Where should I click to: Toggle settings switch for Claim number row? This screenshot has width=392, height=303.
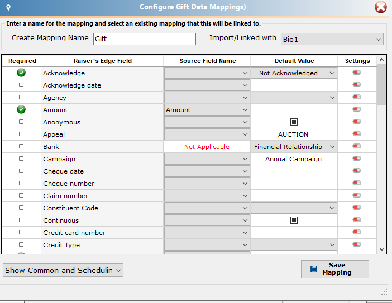click(x=357, y=195)
